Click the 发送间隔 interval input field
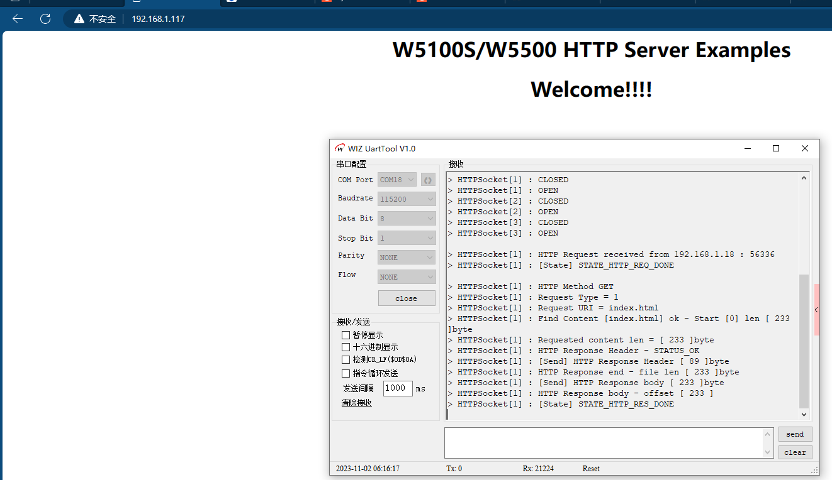Viewport: 832px width, 480px height. click(398, 388)
